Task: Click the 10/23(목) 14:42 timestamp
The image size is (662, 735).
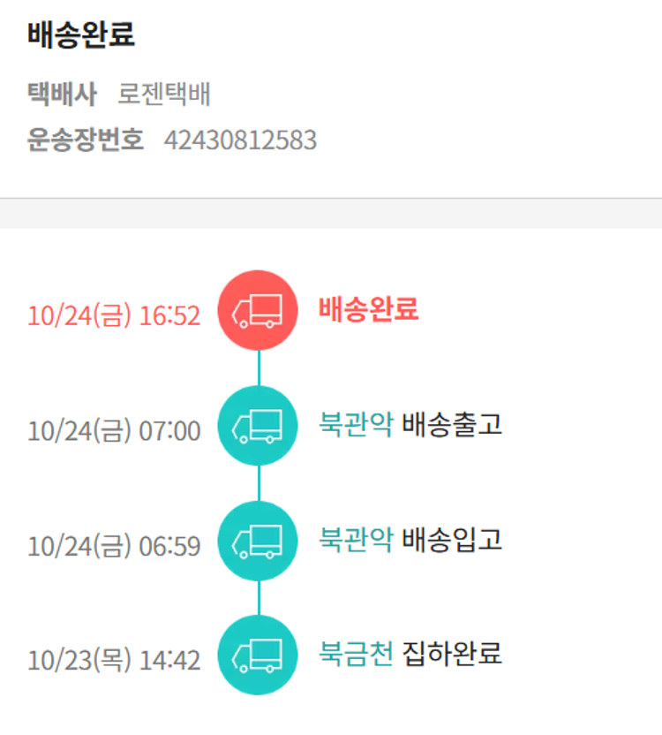Action: 114,660
